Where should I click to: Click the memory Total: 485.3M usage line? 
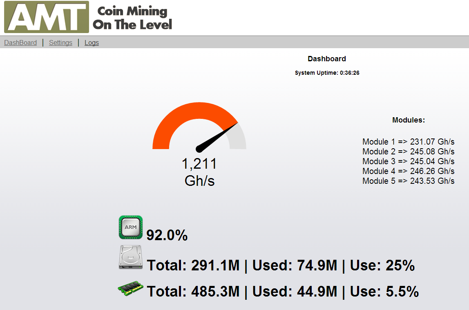(x=283, y=292)
